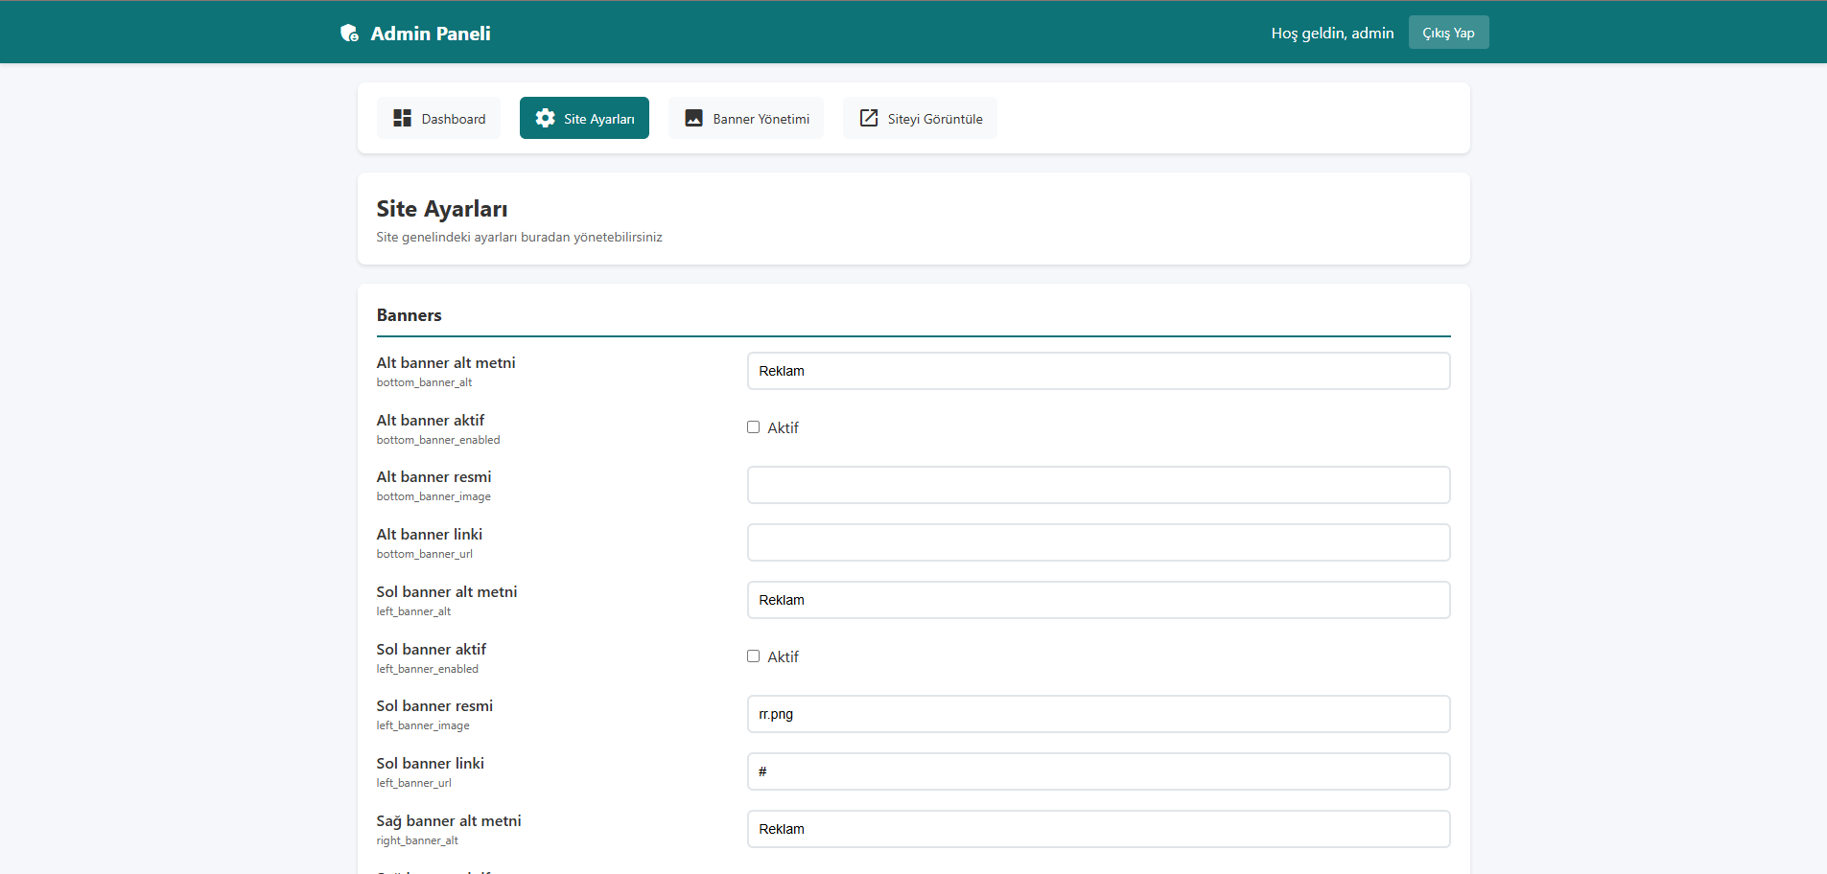Select the Site Ayarları tab label
The width and height of the screenshot is (1827, 874).
[598, 119]
